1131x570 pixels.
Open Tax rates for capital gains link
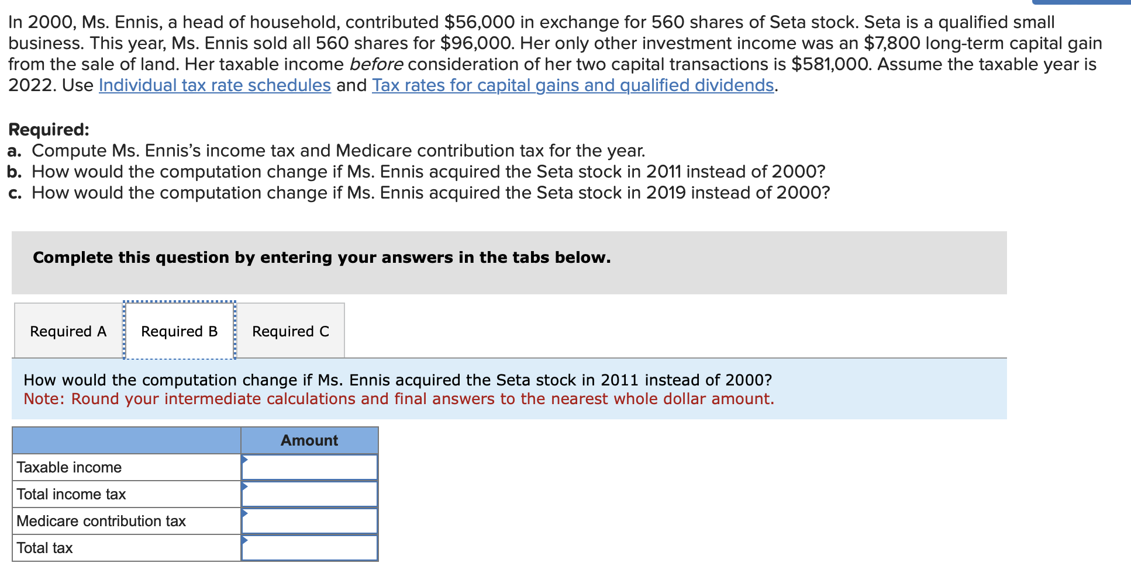(x=573, y=85)
